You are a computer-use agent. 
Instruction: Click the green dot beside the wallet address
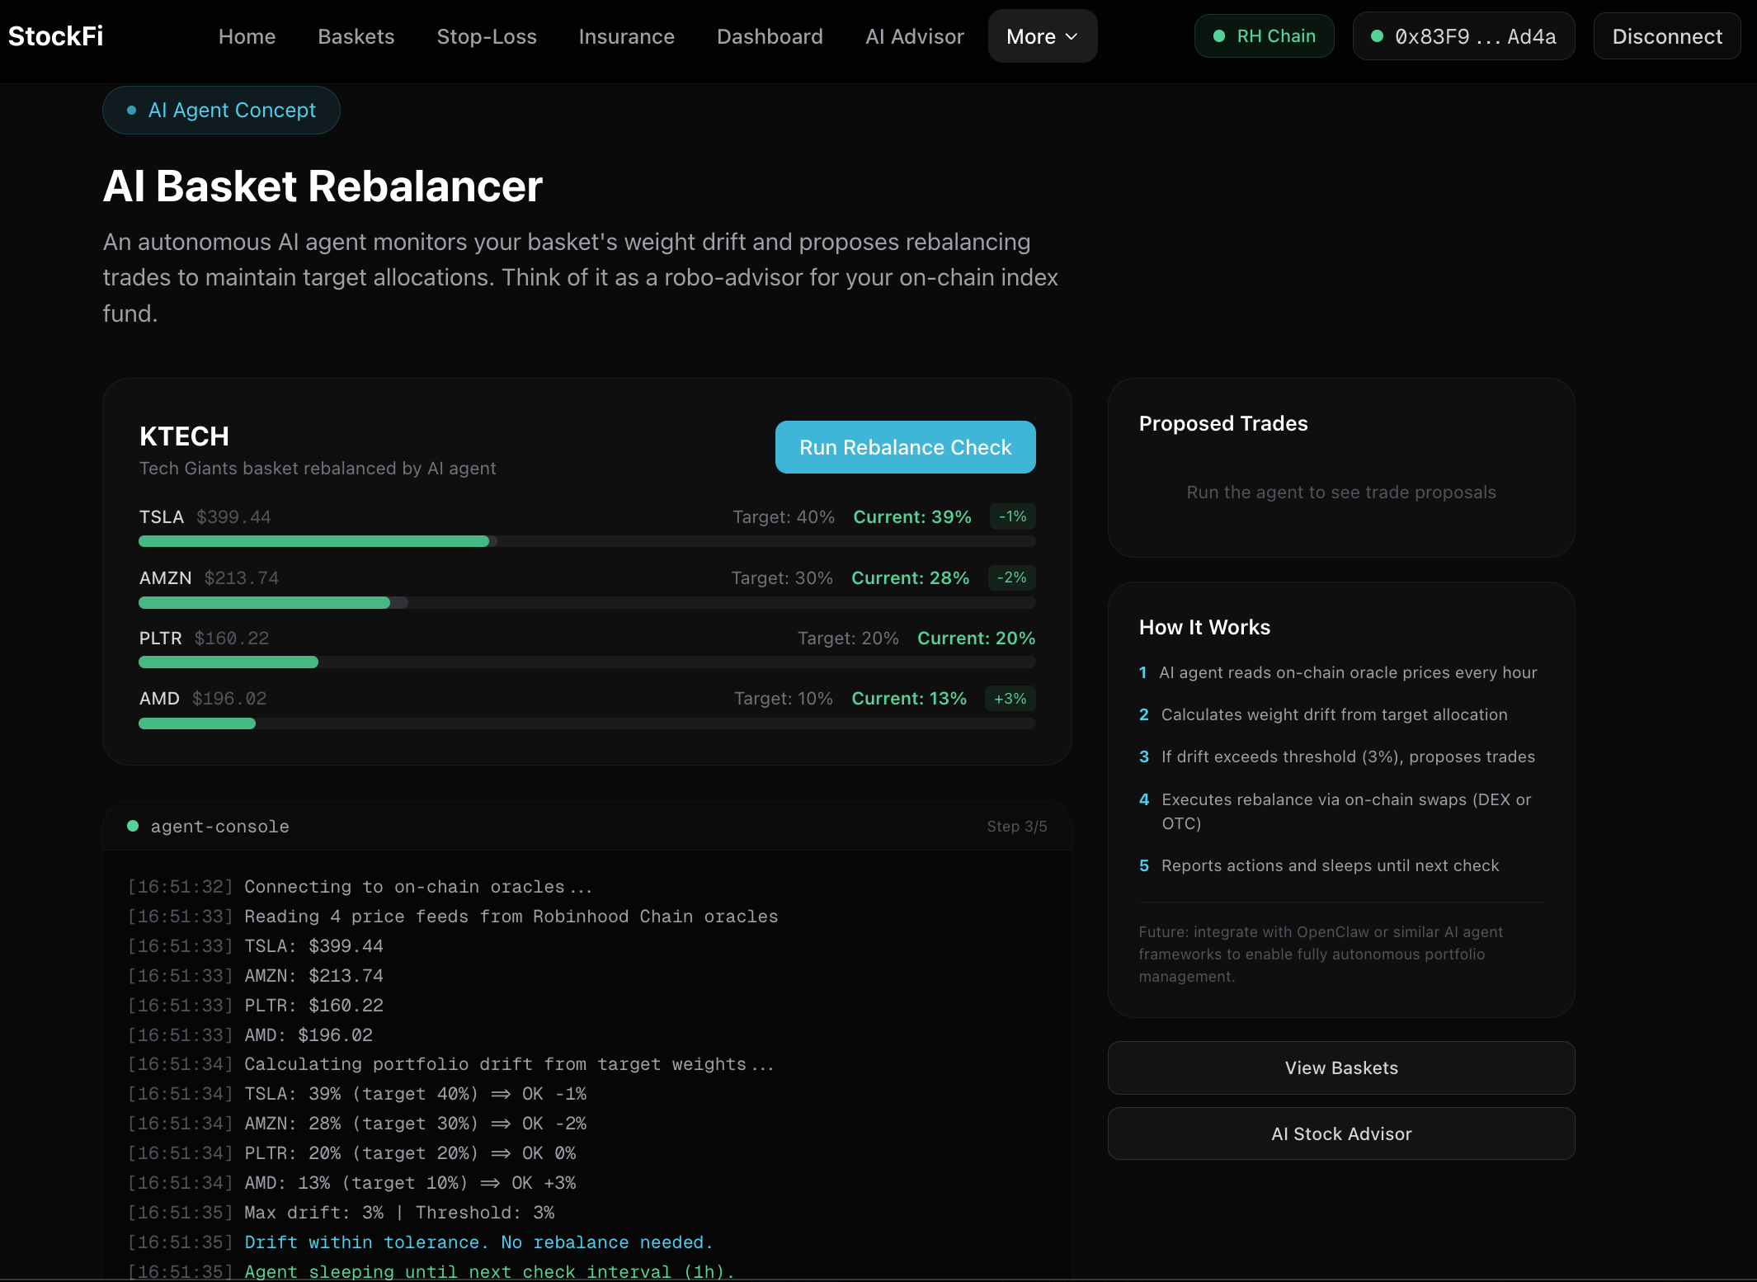coord(1376,36)
